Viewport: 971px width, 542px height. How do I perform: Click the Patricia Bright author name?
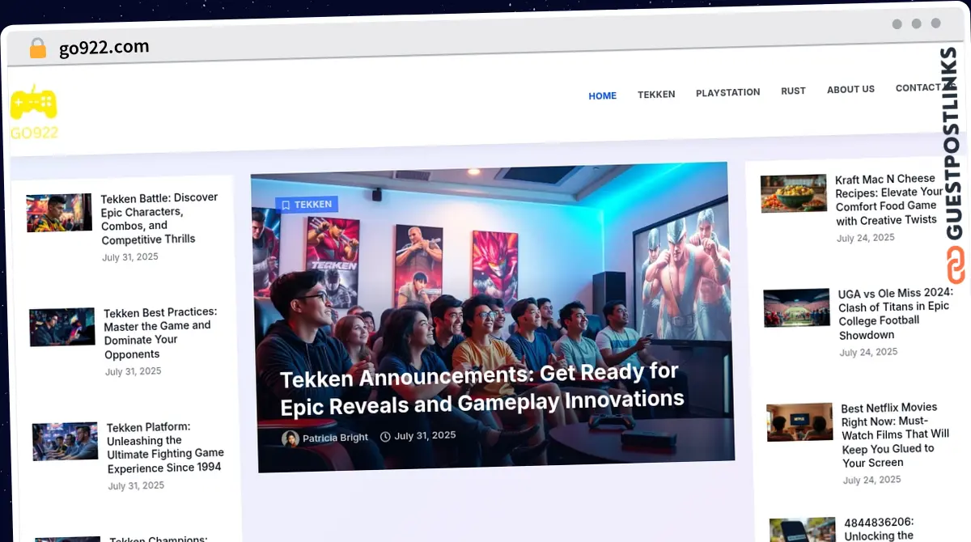335,438
